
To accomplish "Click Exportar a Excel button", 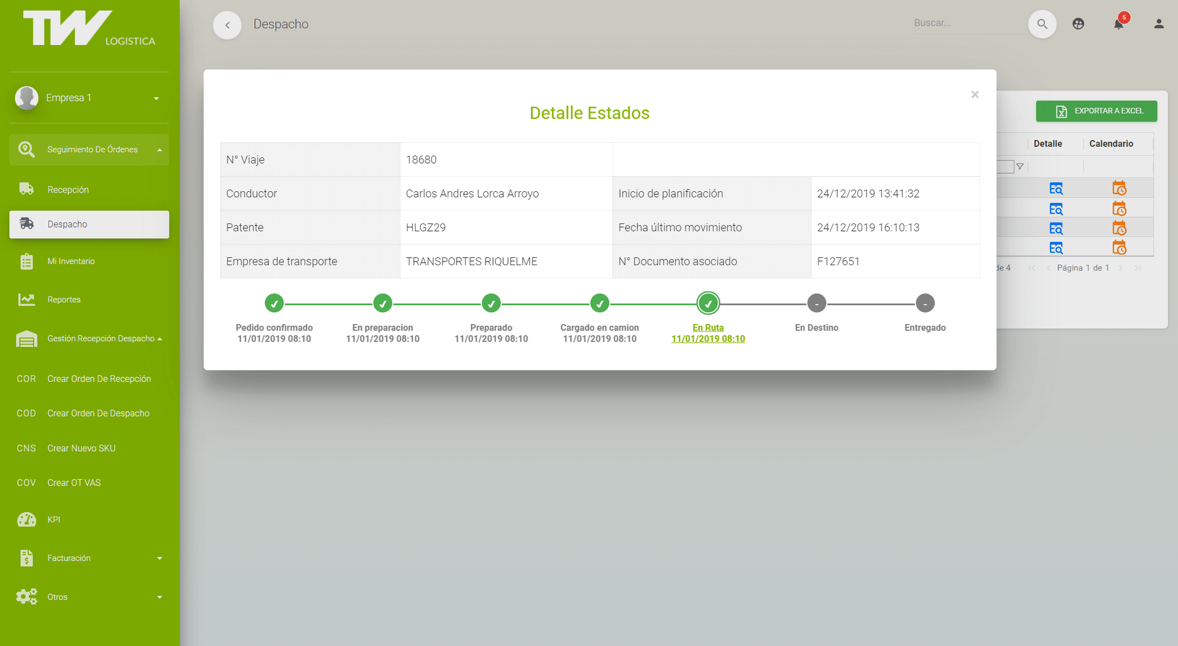I will [x=1096, y=111].
